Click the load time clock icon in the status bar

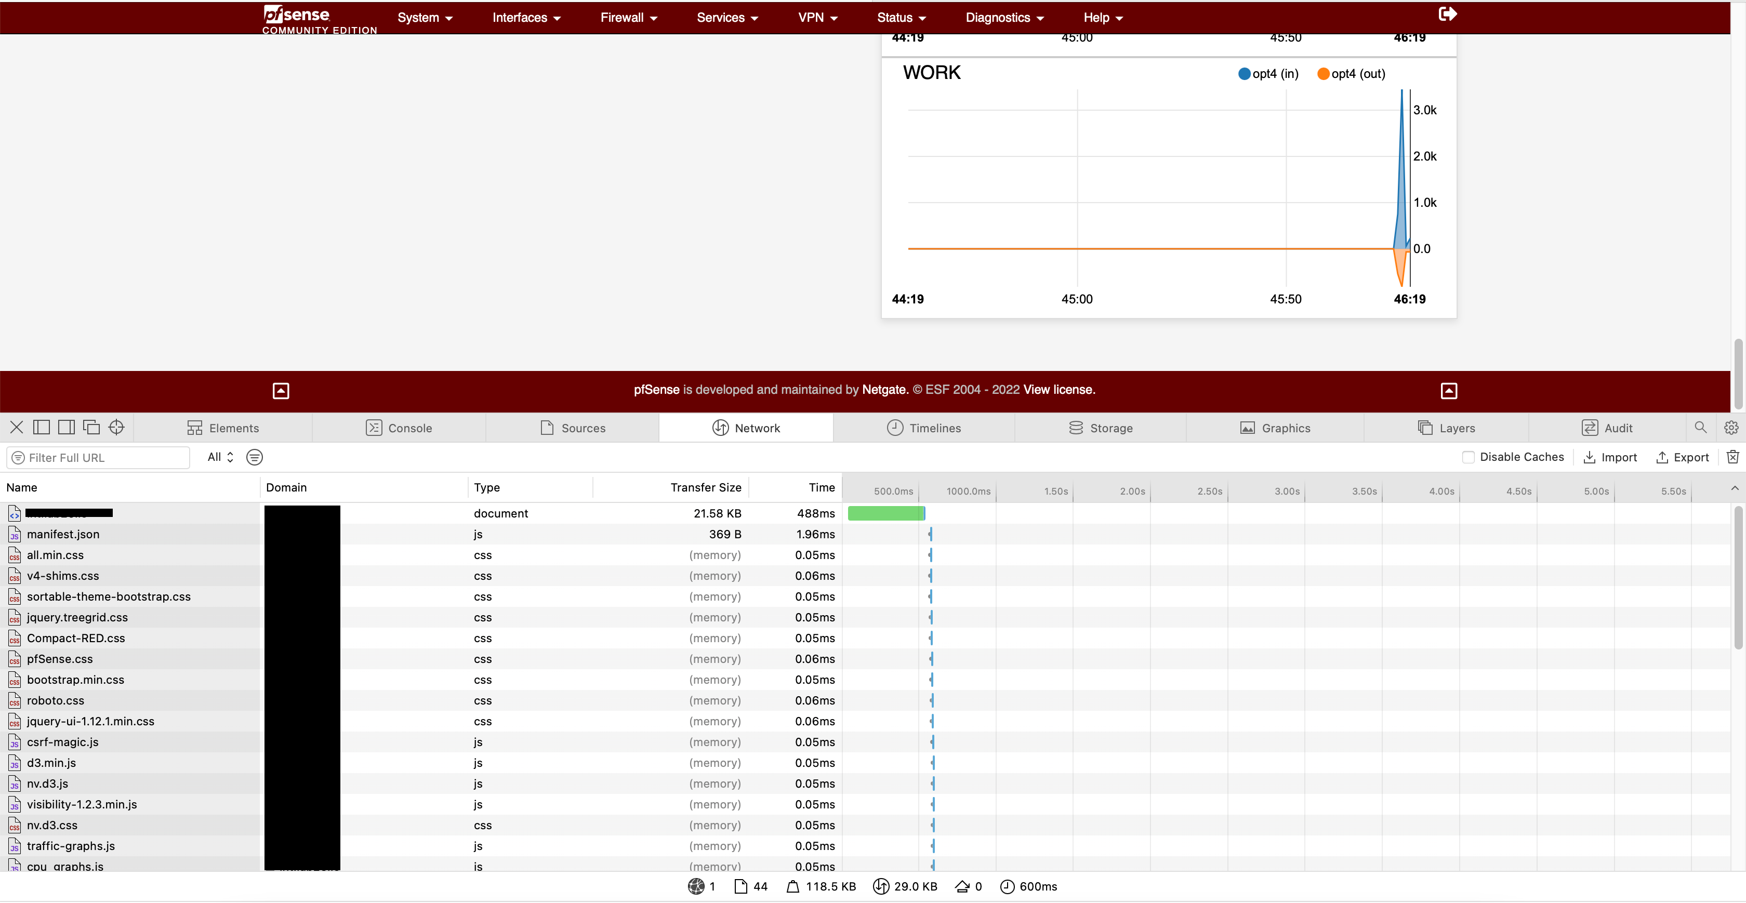click(x=1007, y=886)
